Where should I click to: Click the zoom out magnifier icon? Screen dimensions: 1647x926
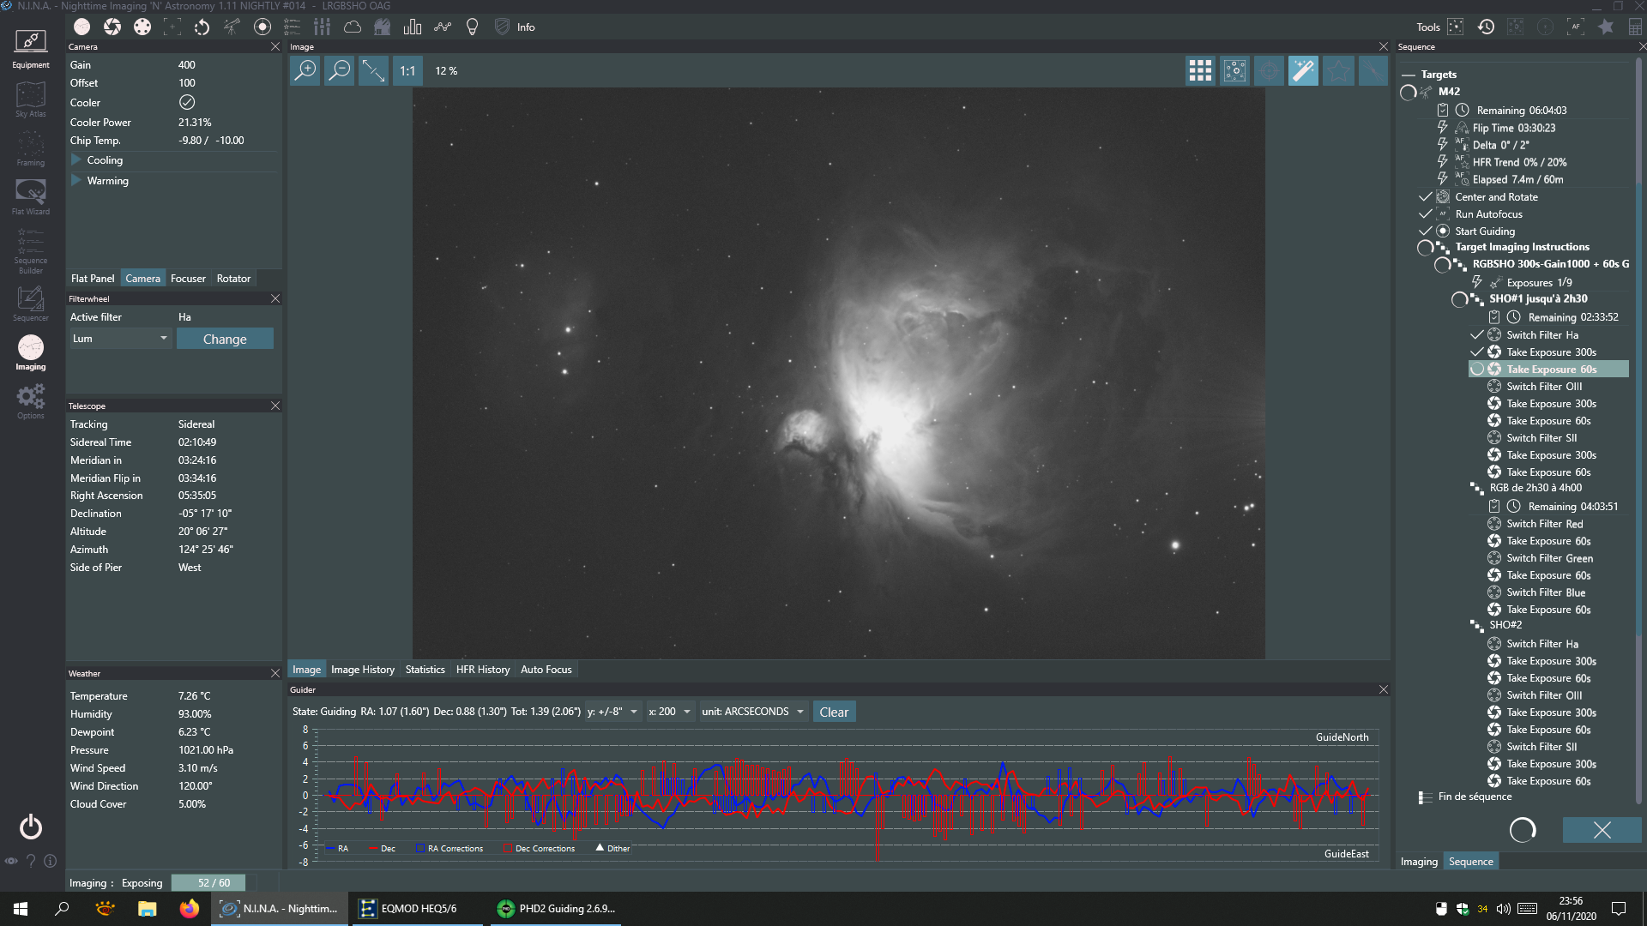[x=340, y=71]
